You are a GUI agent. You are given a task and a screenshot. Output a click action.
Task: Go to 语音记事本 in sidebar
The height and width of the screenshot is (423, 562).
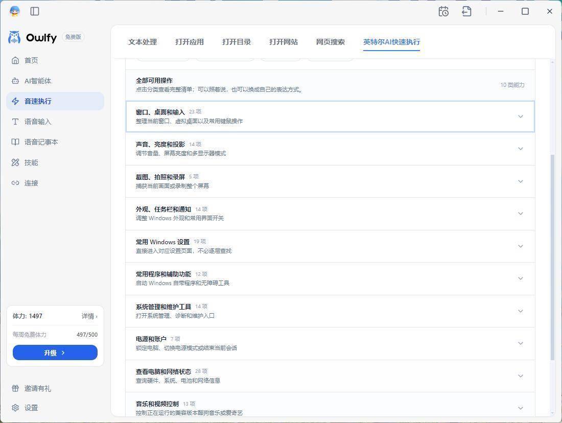[55, 142]
